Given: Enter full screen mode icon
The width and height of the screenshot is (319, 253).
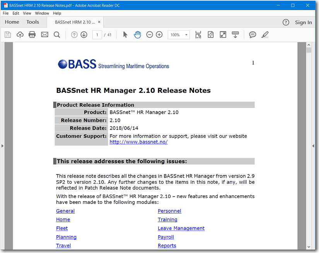Looking at the screenshot, I should click(223, 34).
